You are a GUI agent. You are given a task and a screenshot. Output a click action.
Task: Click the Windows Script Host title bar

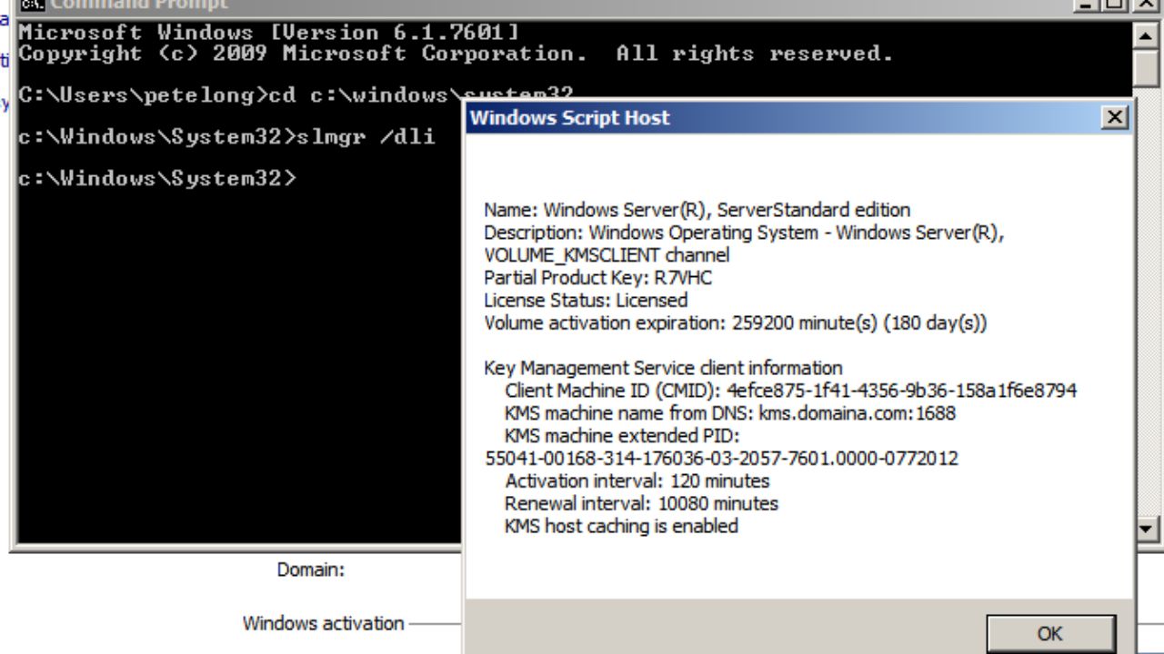pyautogui.click(x=798, y=117)
